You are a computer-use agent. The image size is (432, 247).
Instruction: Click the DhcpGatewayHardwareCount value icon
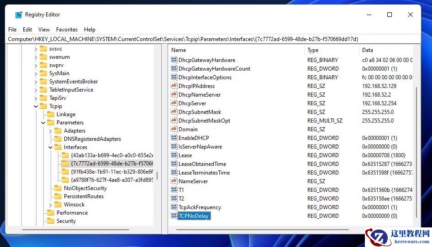tap(174, 68)
